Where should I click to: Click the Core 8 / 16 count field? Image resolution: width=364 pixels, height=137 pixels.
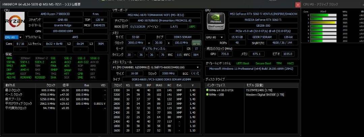click(x=21, y=43)
